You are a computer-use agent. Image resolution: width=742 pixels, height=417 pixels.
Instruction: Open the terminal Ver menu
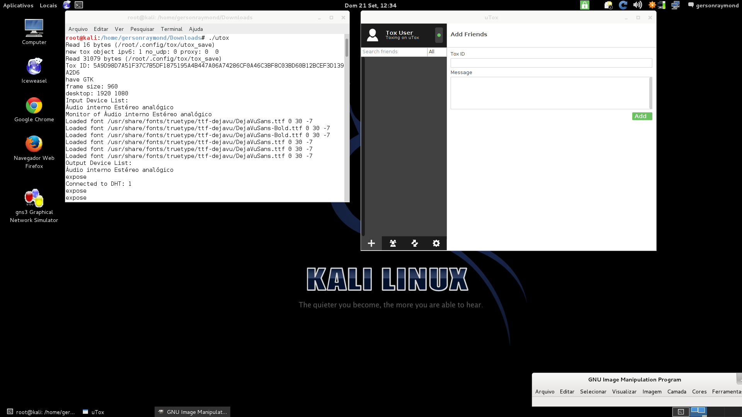tap(119, 29)
